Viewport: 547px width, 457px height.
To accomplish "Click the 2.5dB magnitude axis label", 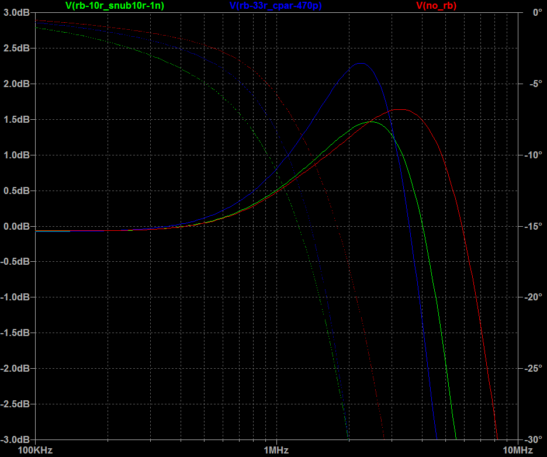I will (16, 48).
